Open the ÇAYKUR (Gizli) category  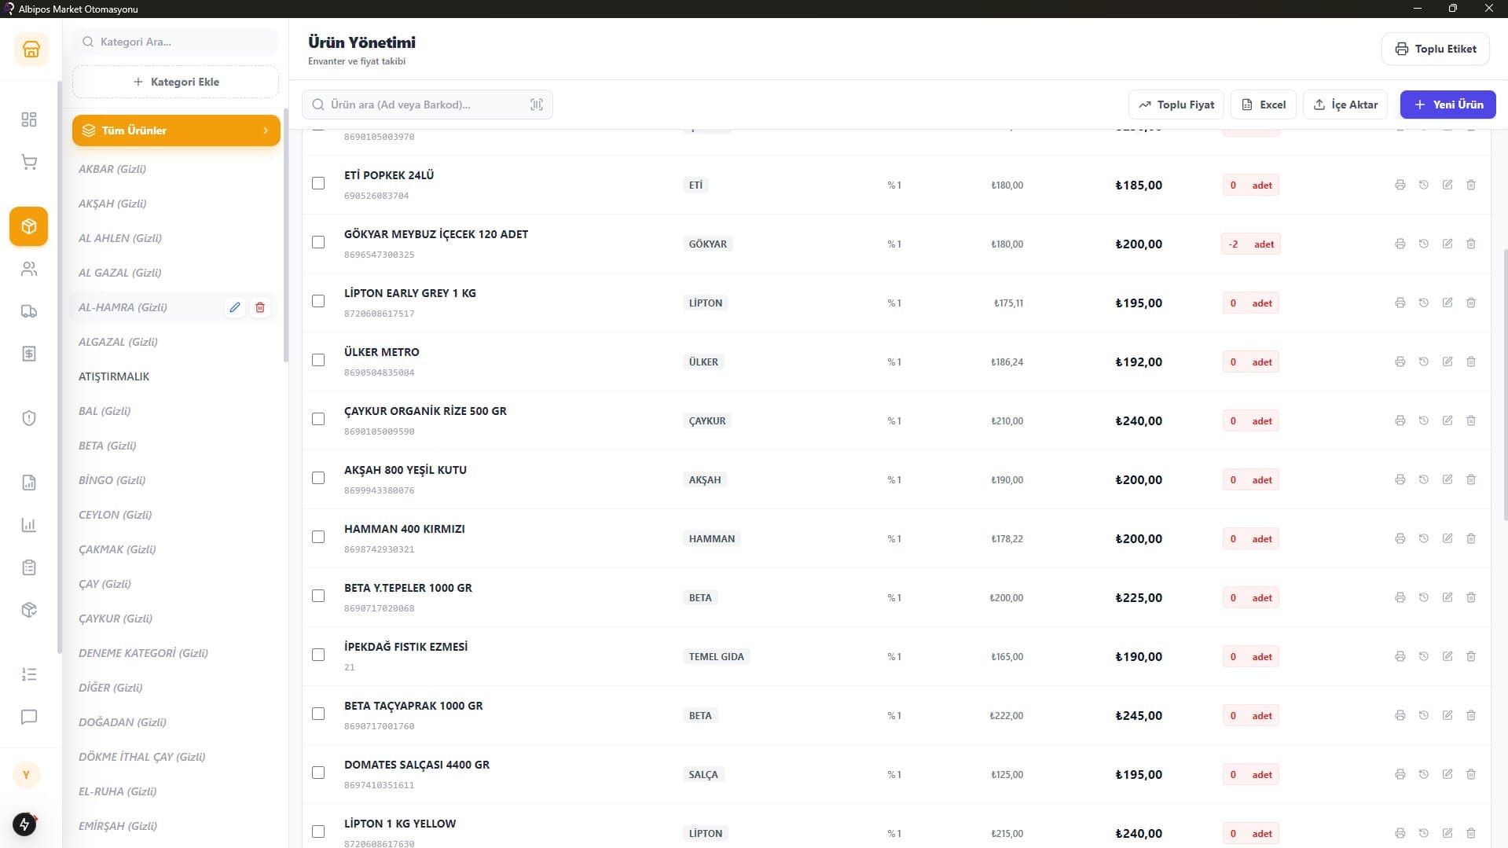click(116, 619)
